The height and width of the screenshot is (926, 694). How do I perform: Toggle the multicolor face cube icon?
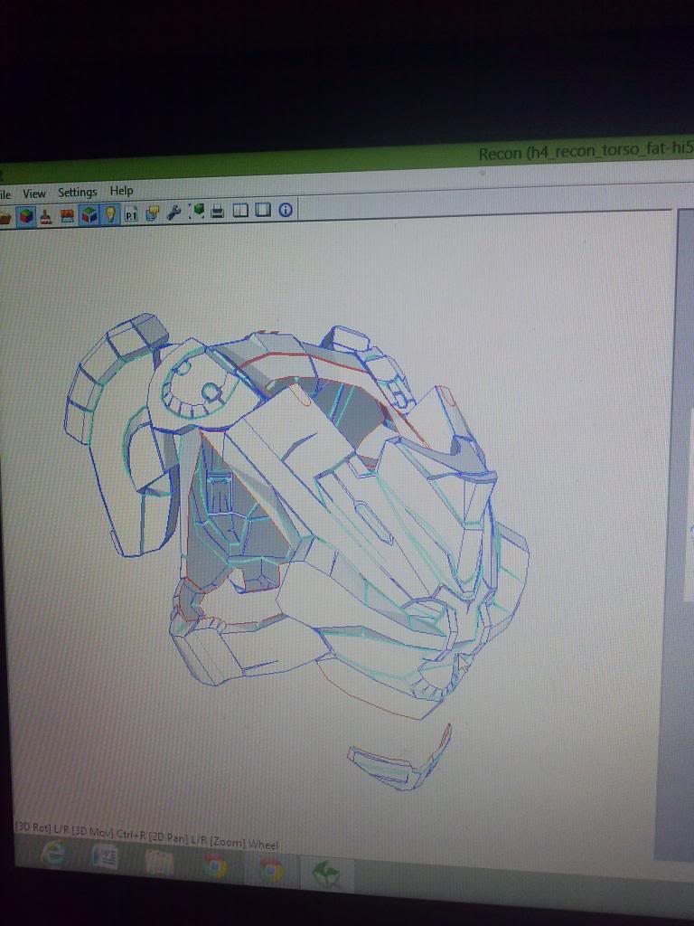(89, 215)
